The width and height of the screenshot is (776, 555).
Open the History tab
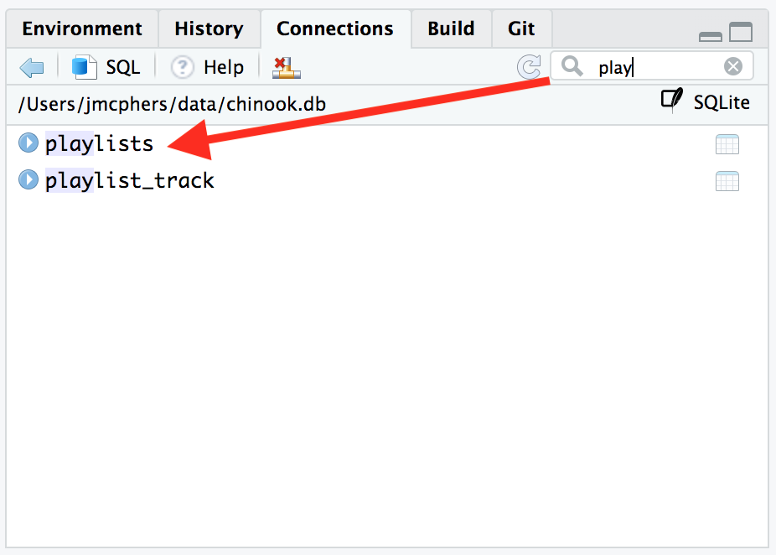[209, 29]
